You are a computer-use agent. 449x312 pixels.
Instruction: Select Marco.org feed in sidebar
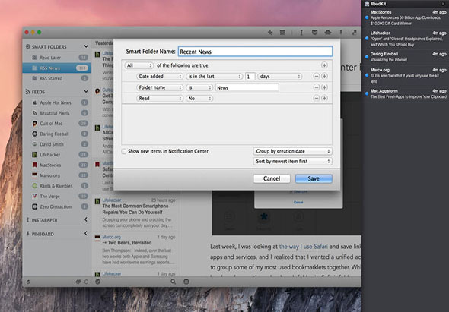tap(57, 175)
